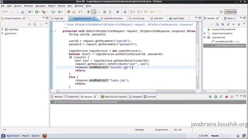248x139 pixels.
Task: Toggle Show Whitespace Characters toolbar icon
Action: click(110, 12)
